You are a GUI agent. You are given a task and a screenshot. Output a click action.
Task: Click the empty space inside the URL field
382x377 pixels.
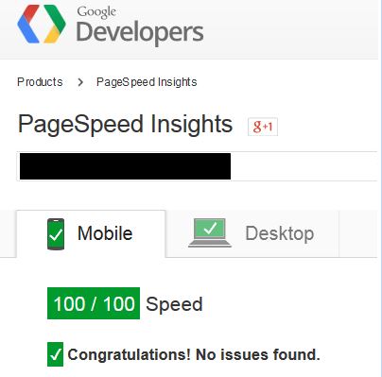[303, 166]
